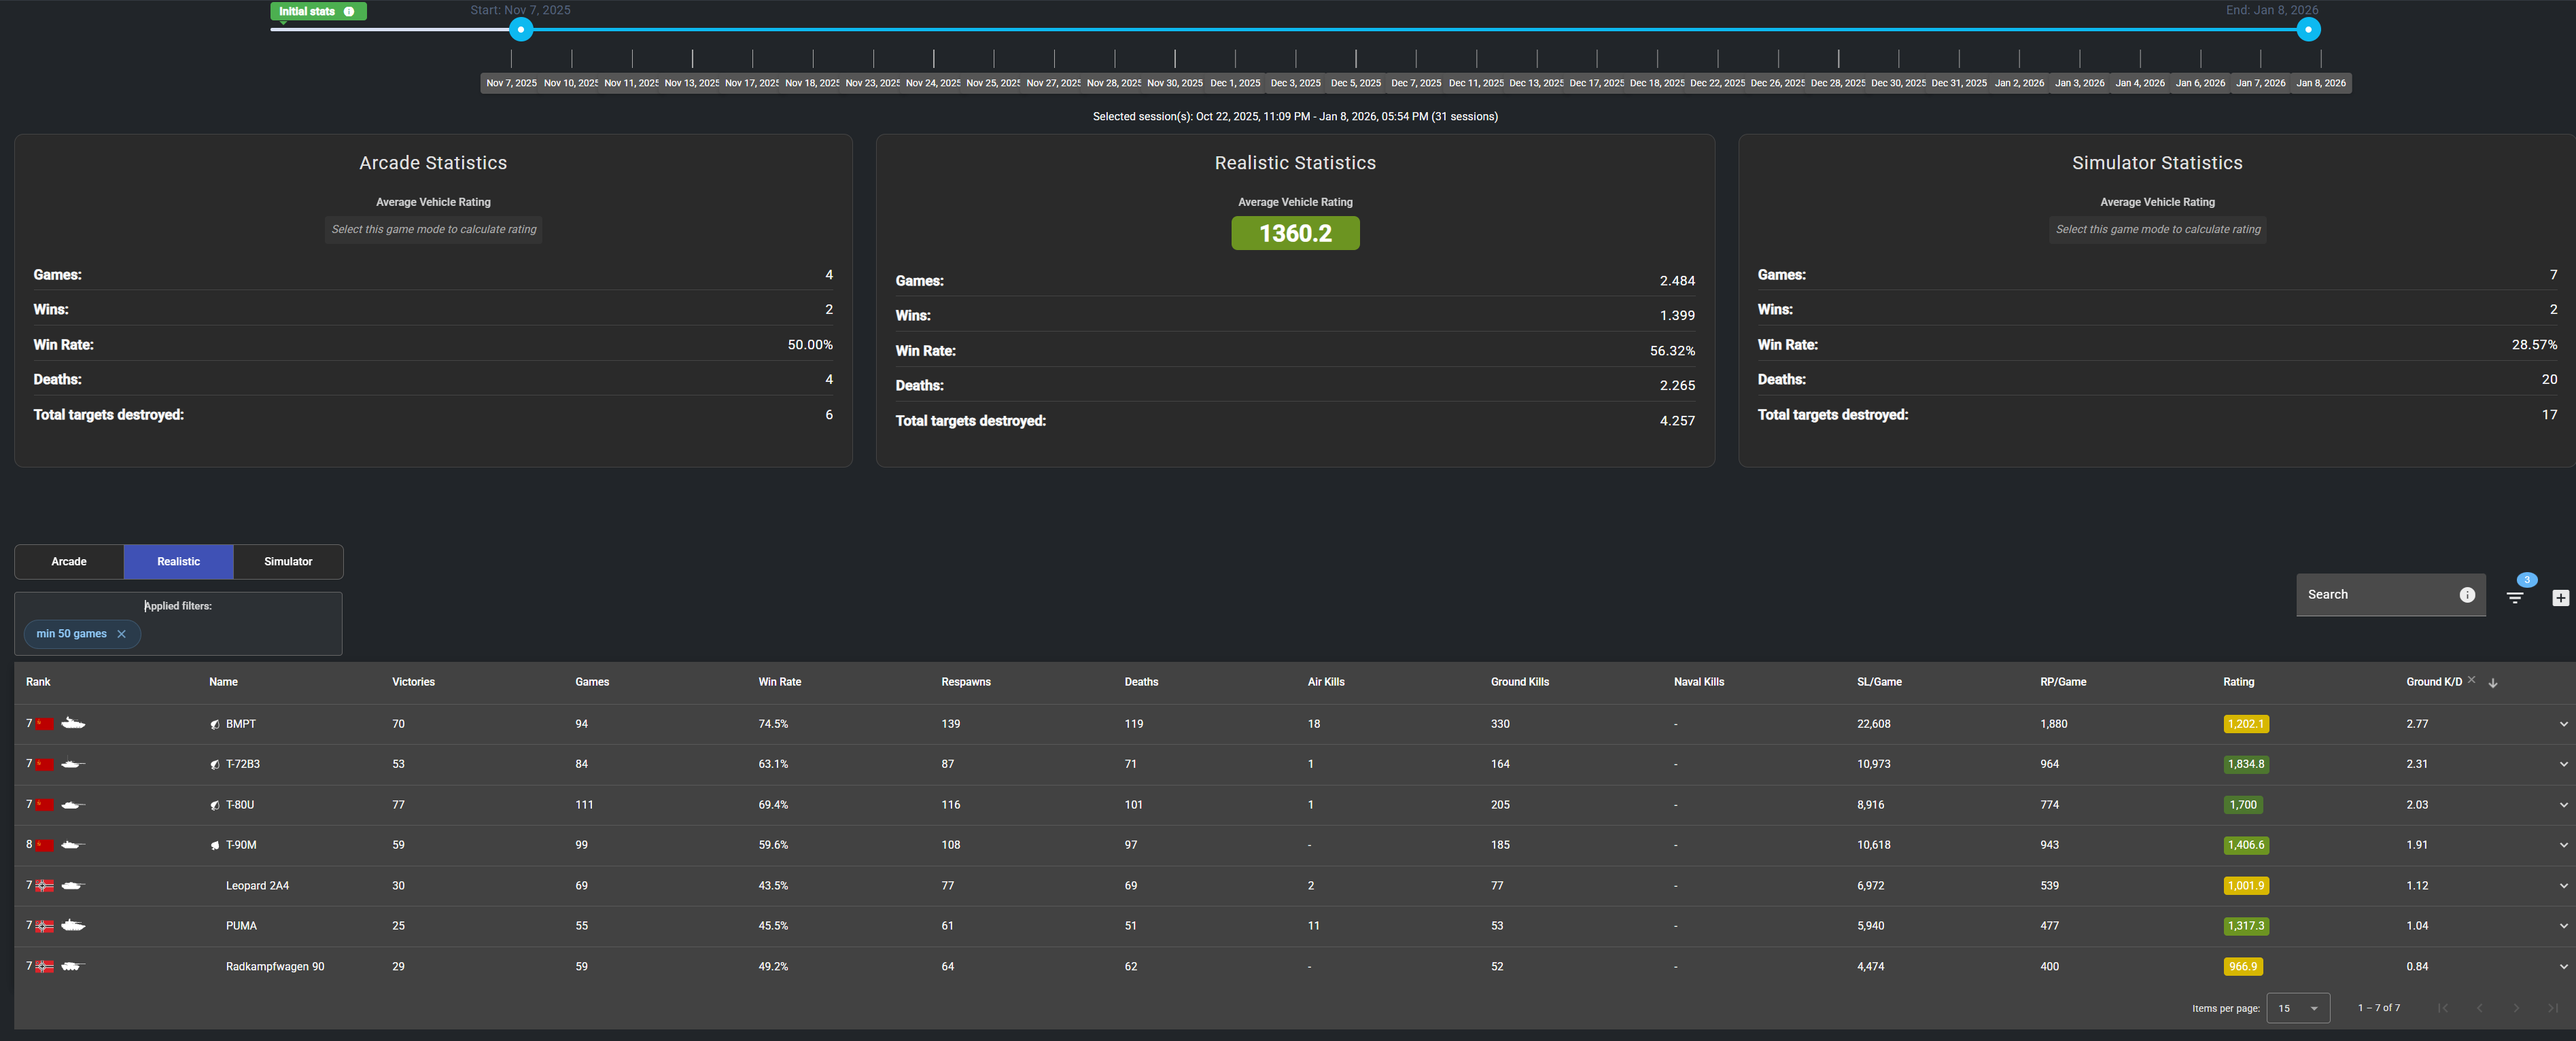Switch to the Simulator mode tab

tap(288, 561)
